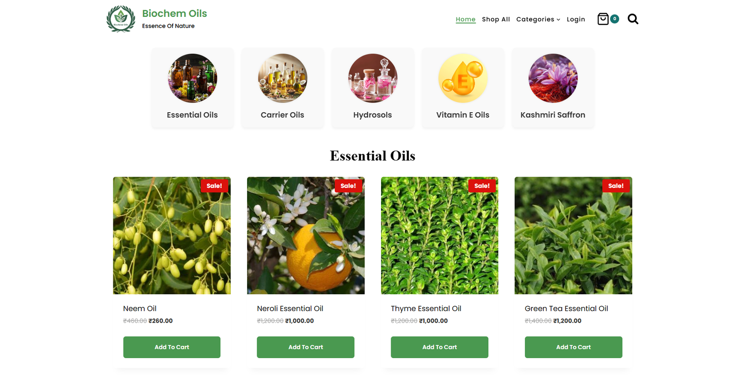The height and width of the screenshot is (375, 731).
Task: Add Neem Oil to cart
Action: point(172,347)
